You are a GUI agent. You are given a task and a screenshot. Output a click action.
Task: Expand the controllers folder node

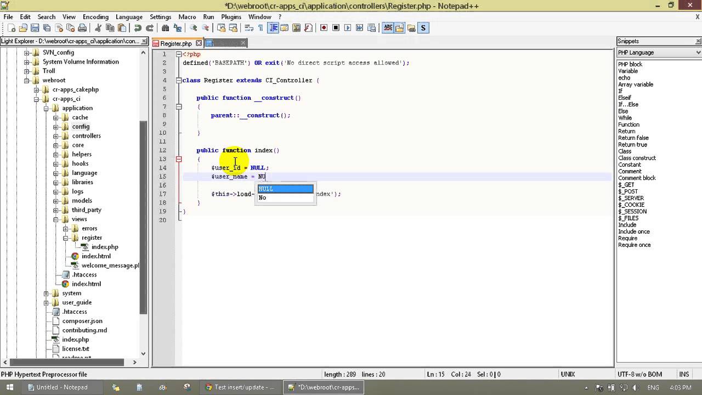[x=56, y=136]
